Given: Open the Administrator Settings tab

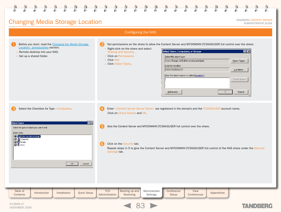Looking at the screenshot, I should click(151, 193).
